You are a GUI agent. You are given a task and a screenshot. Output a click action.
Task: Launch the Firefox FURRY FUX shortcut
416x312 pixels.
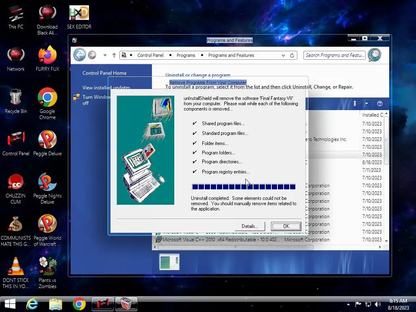47,59
